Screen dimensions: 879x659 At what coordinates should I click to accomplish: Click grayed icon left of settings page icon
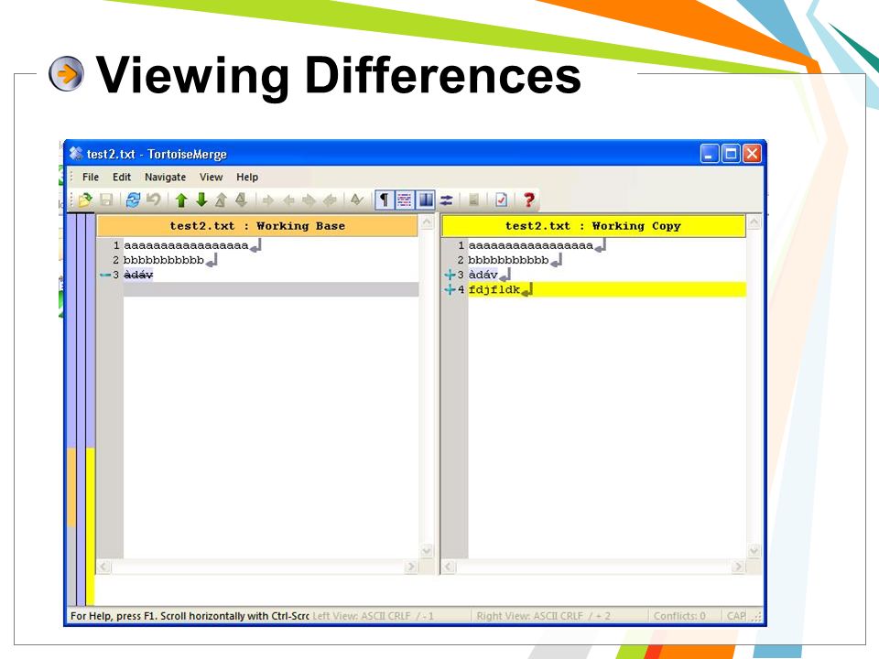click(473, 200)
